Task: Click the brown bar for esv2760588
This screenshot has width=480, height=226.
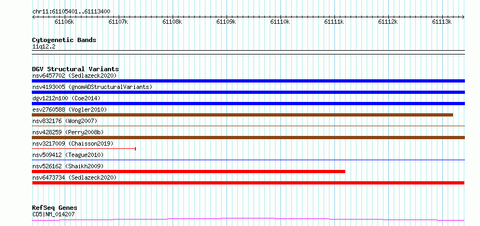Action: [243, 115]
